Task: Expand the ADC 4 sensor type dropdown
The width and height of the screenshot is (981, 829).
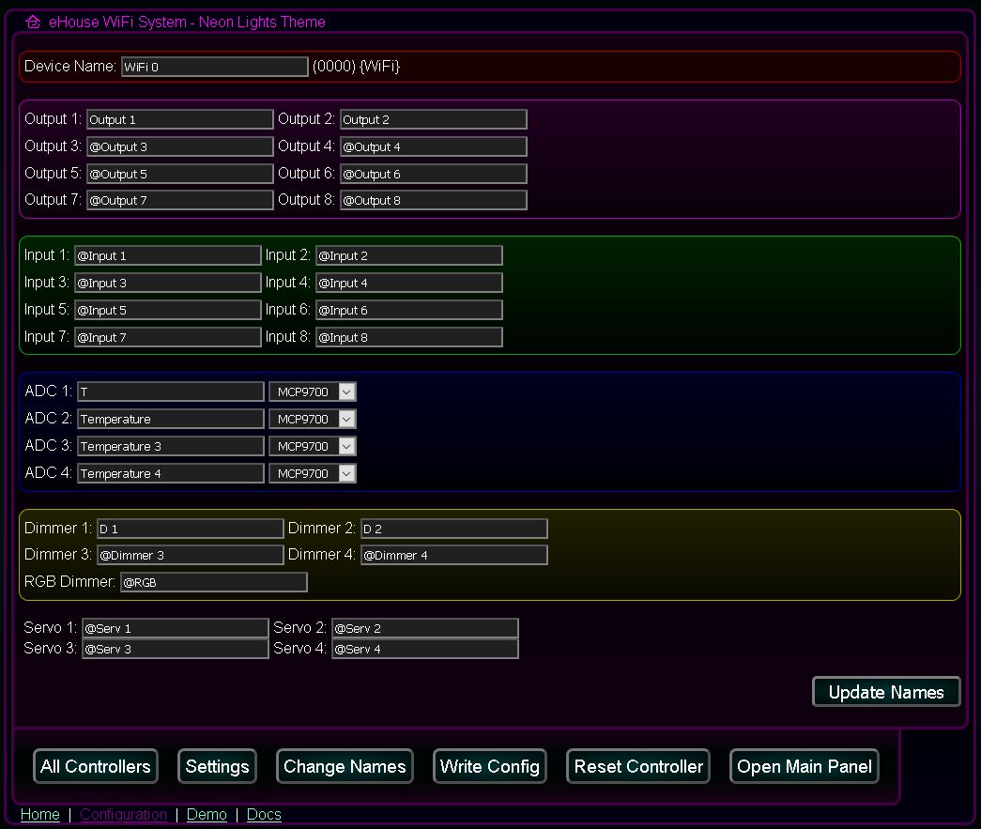Action: click(x=312, y=474)
